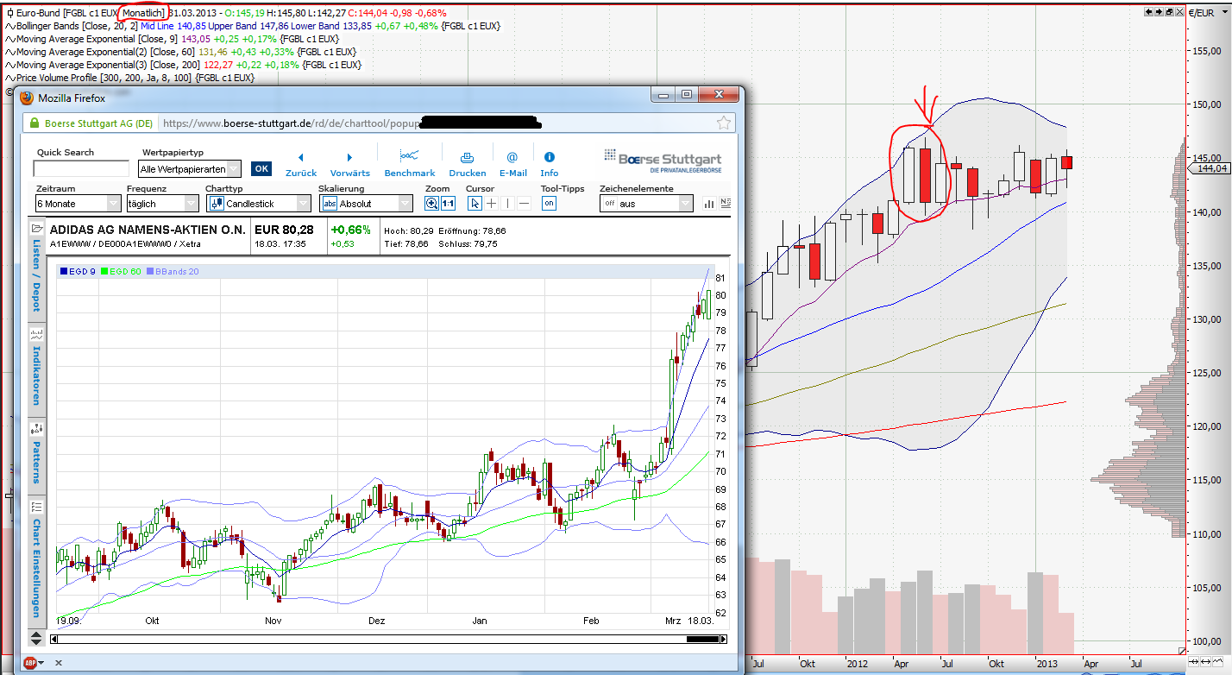Screen dimensions: 1232x675
Task: Click the bookmark star in the address bar
Action: [724, 123]
